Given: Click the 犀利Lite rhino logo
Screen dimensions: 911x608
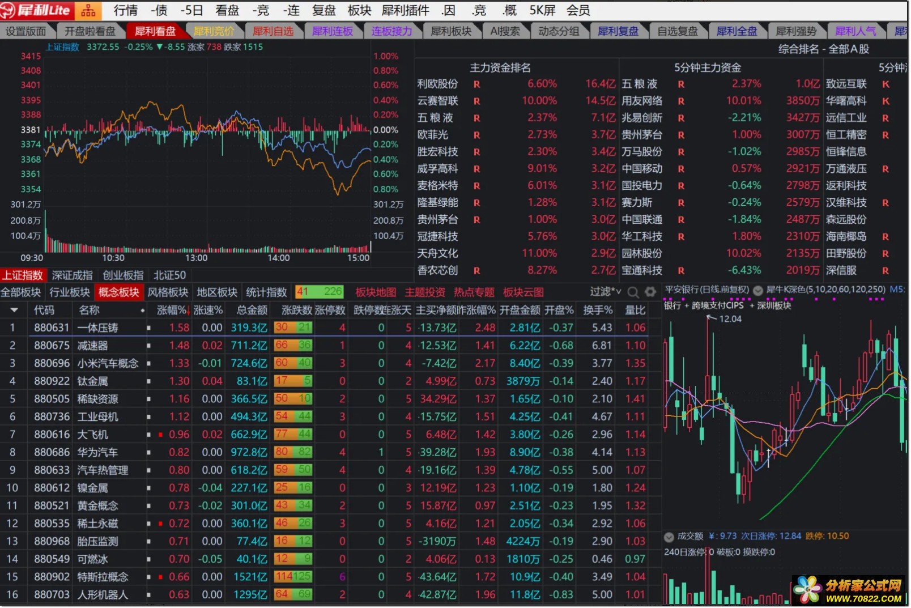Looking at the screenshot, I should click(37, 10).
